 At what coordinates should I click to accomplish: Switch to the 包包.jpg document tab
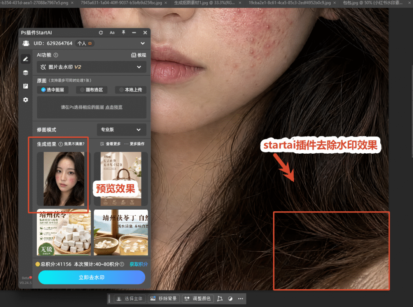point(372,3)
